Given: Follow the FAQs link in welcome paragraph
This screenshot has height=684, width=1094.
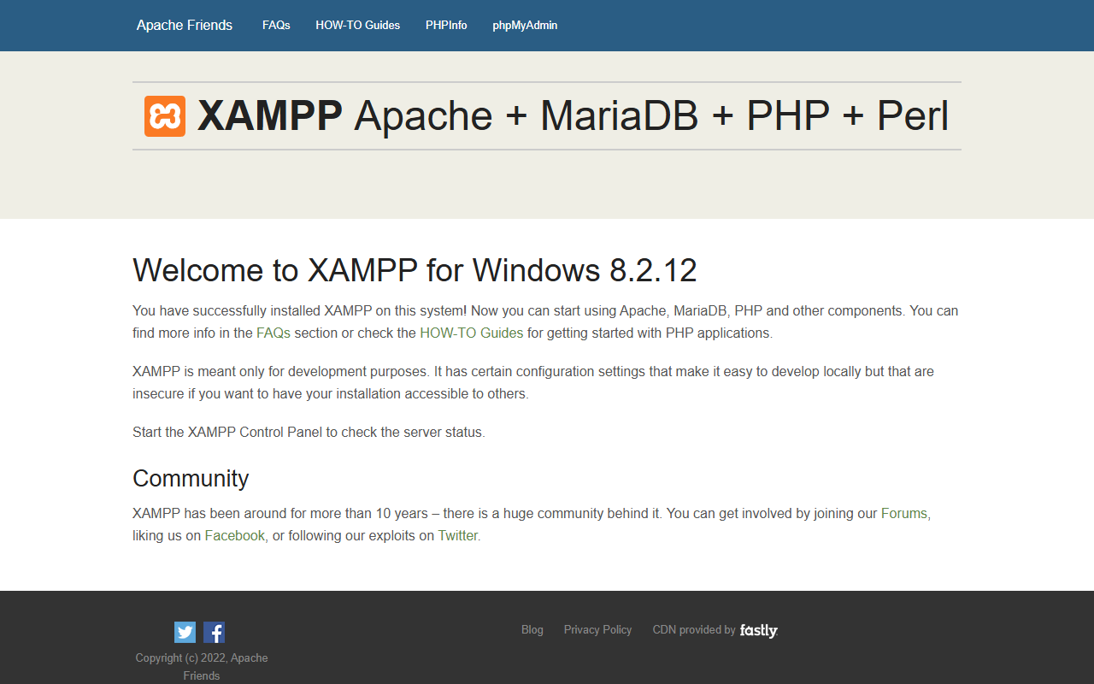Looking at the screenshot, I should click(273, 333).
